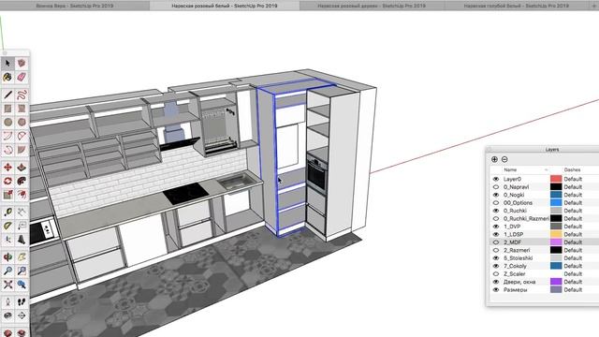Image resolution: width=599 pixels, height=337 pixels.
Task: Choose the Position Camera tool
Action: pos(7,301)
